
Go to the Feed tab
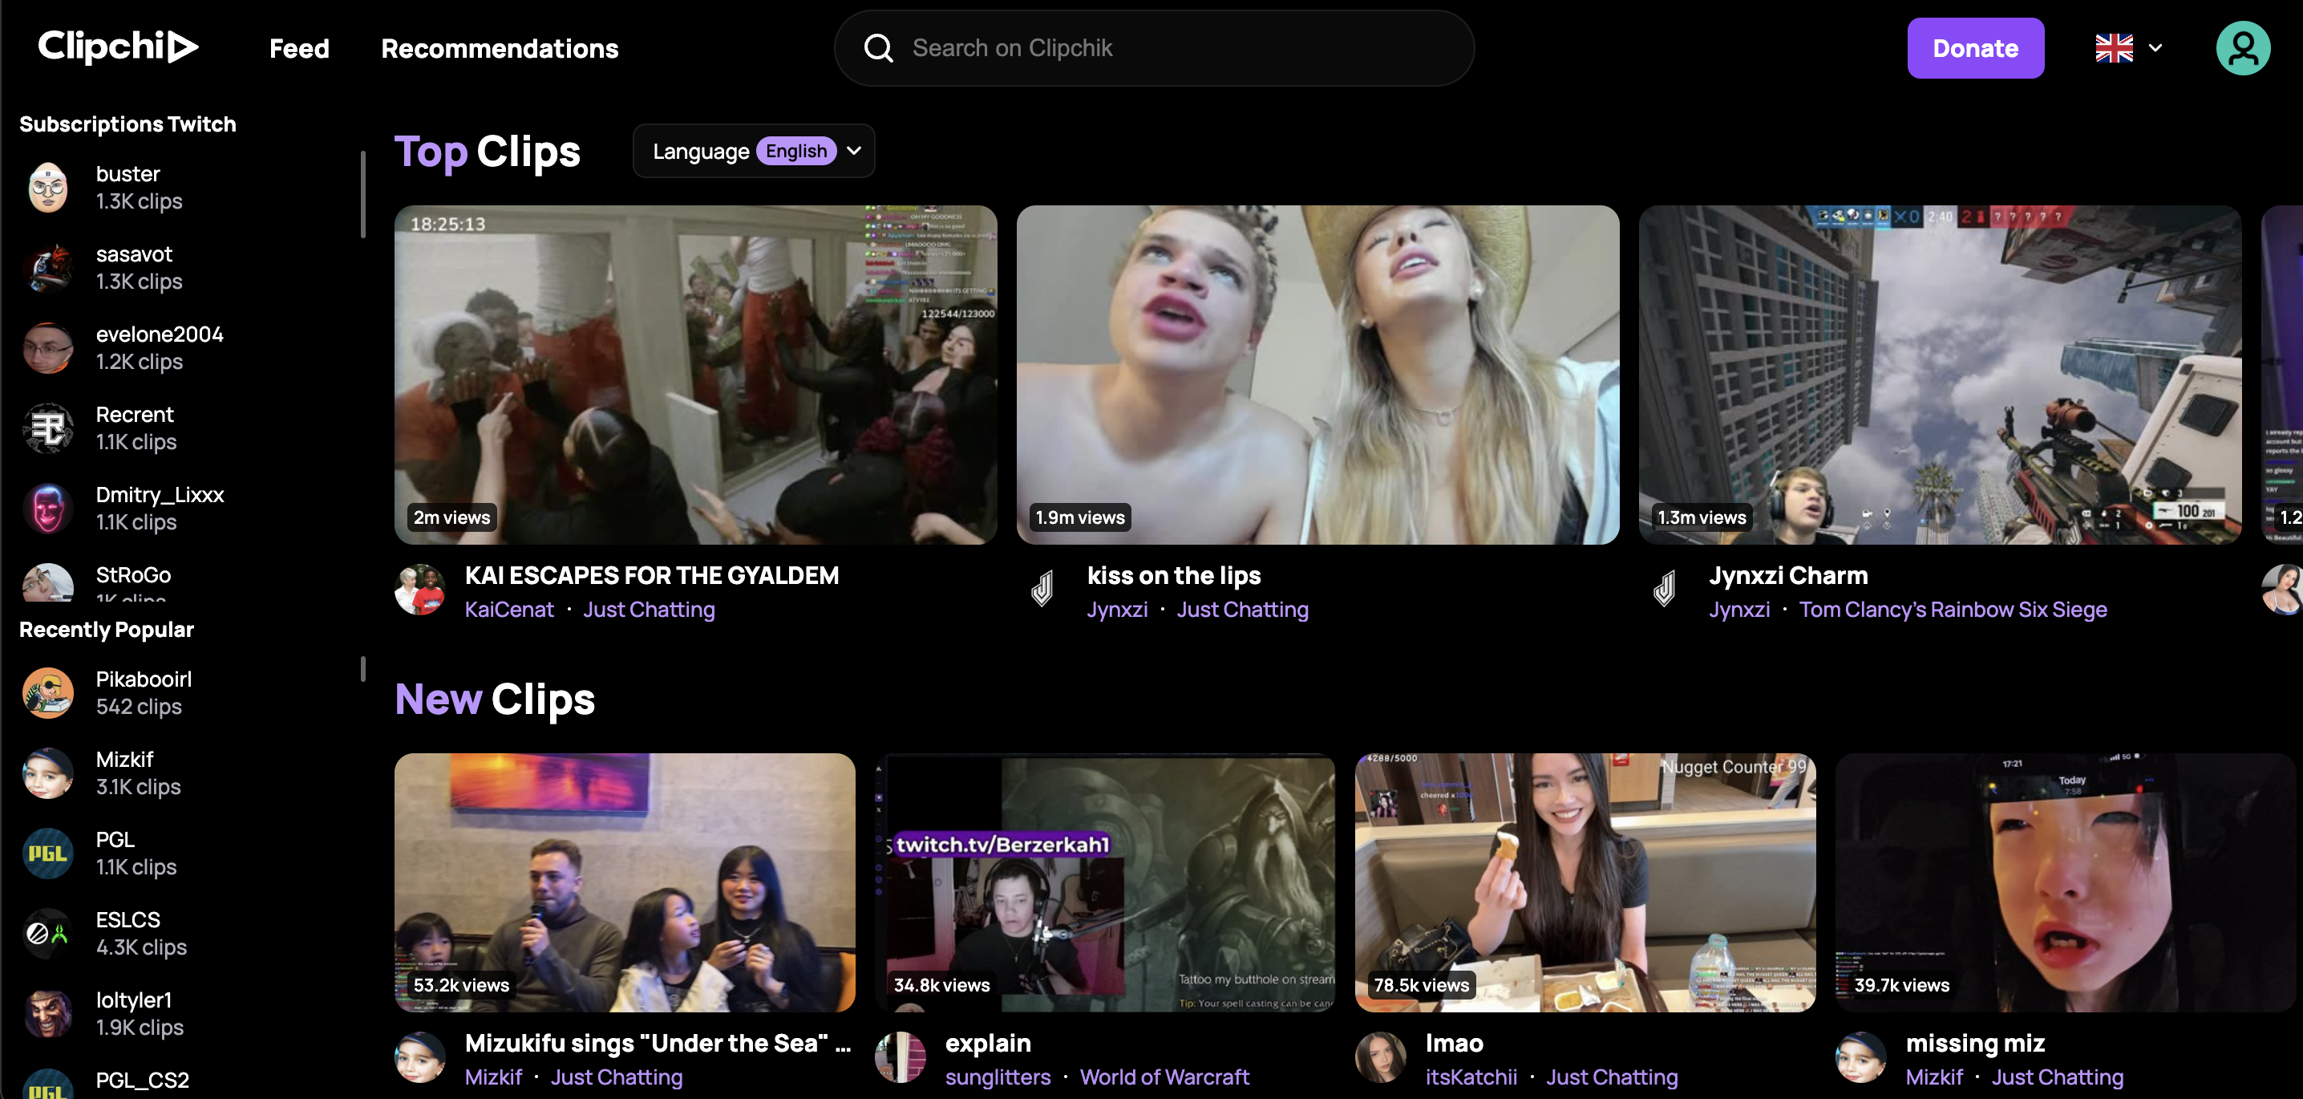tap(299, 48)
